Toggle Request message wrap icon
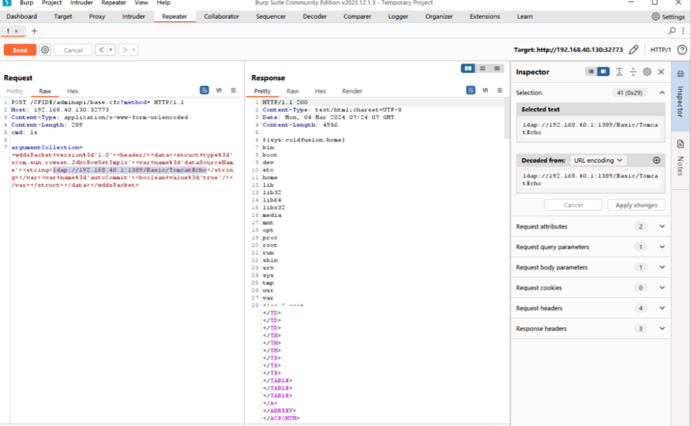The image size is (691, 426). (x=204, y=90)
